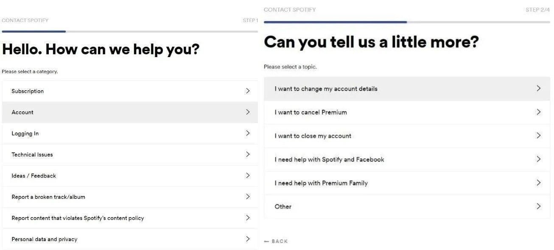
Task: Click the Step 1 progress bar
Action: pyautogui.click(x=129, y=31)
